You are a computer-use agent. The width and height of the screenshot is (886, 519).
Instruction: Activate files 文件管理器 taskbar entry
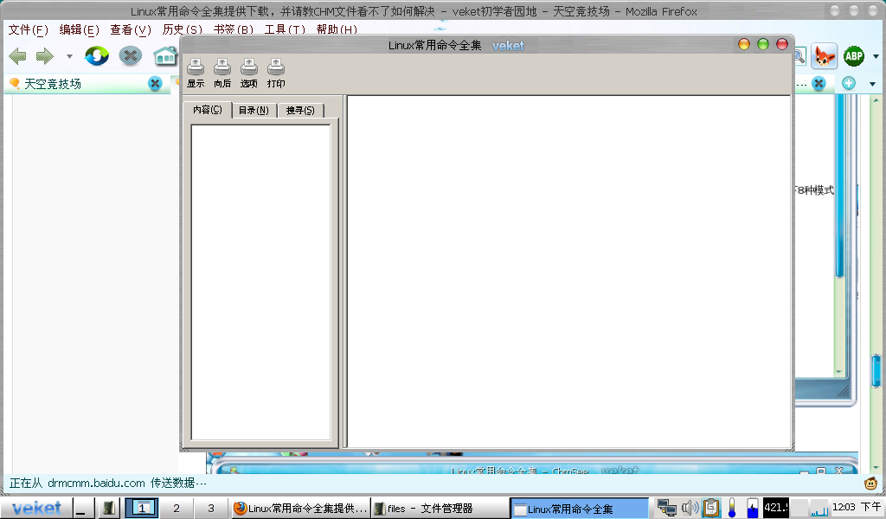pyautogui.click(x=440, y=509)
